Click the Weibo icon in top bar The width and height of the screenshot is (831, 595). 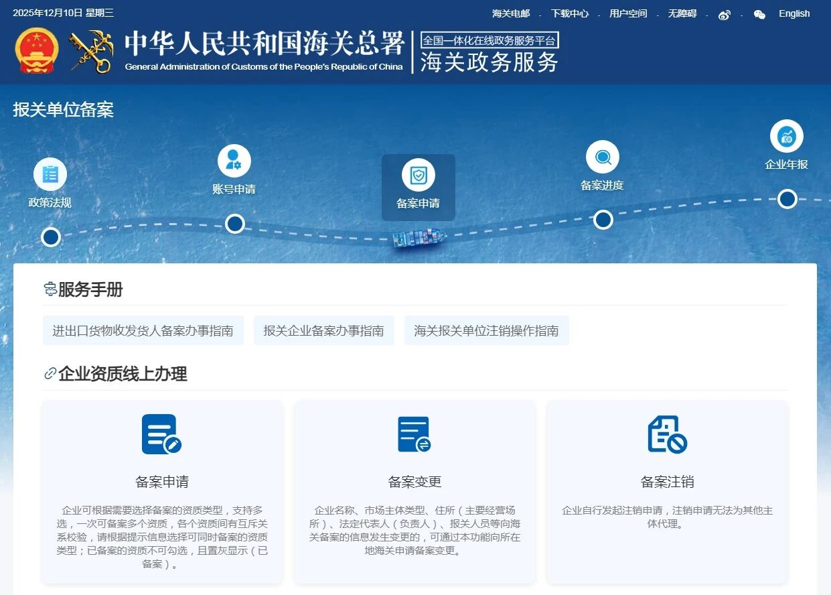pos(725,15)
